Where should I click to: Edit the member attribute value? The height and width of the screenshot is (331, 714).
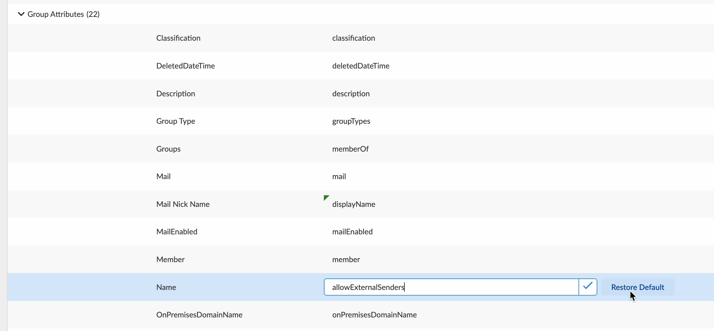[346, 260]
